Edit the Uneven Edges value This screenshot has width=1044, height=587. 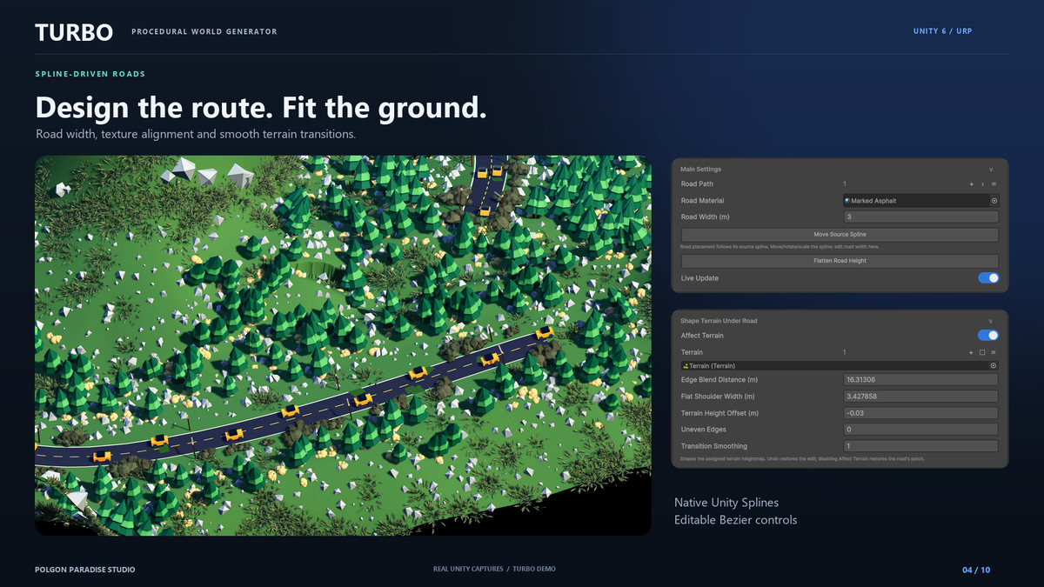[x=921, y=430]
